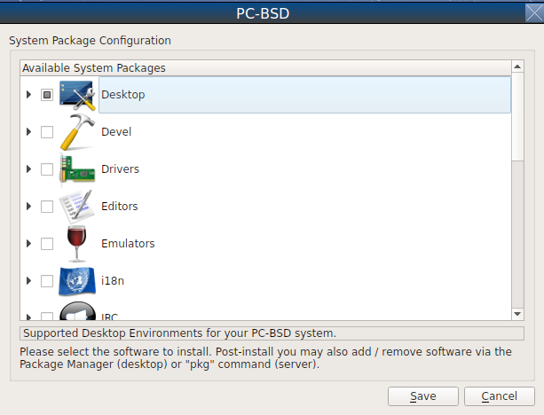Select the Devel row label
The image size is (544, 415).
click(x=116, y=132)
